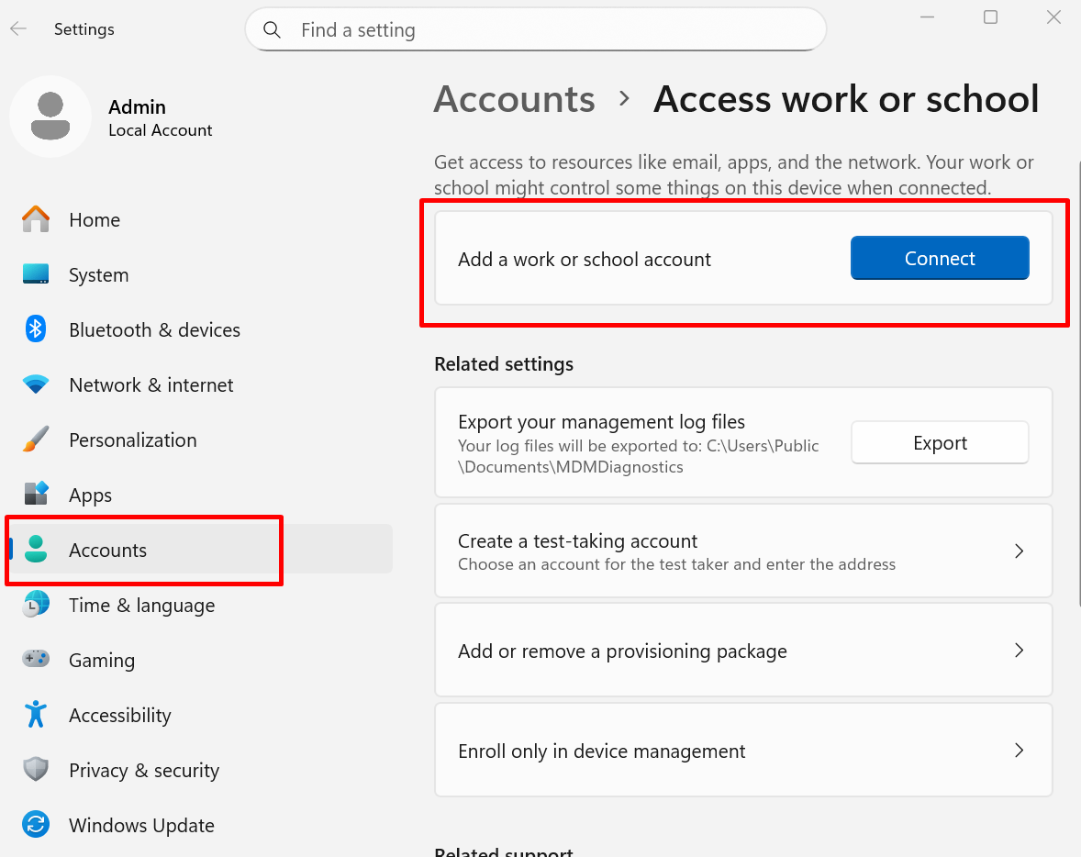Click the Privacy & security shield icon
Viewport: 1081px width, 857px height.
[36, 770]
